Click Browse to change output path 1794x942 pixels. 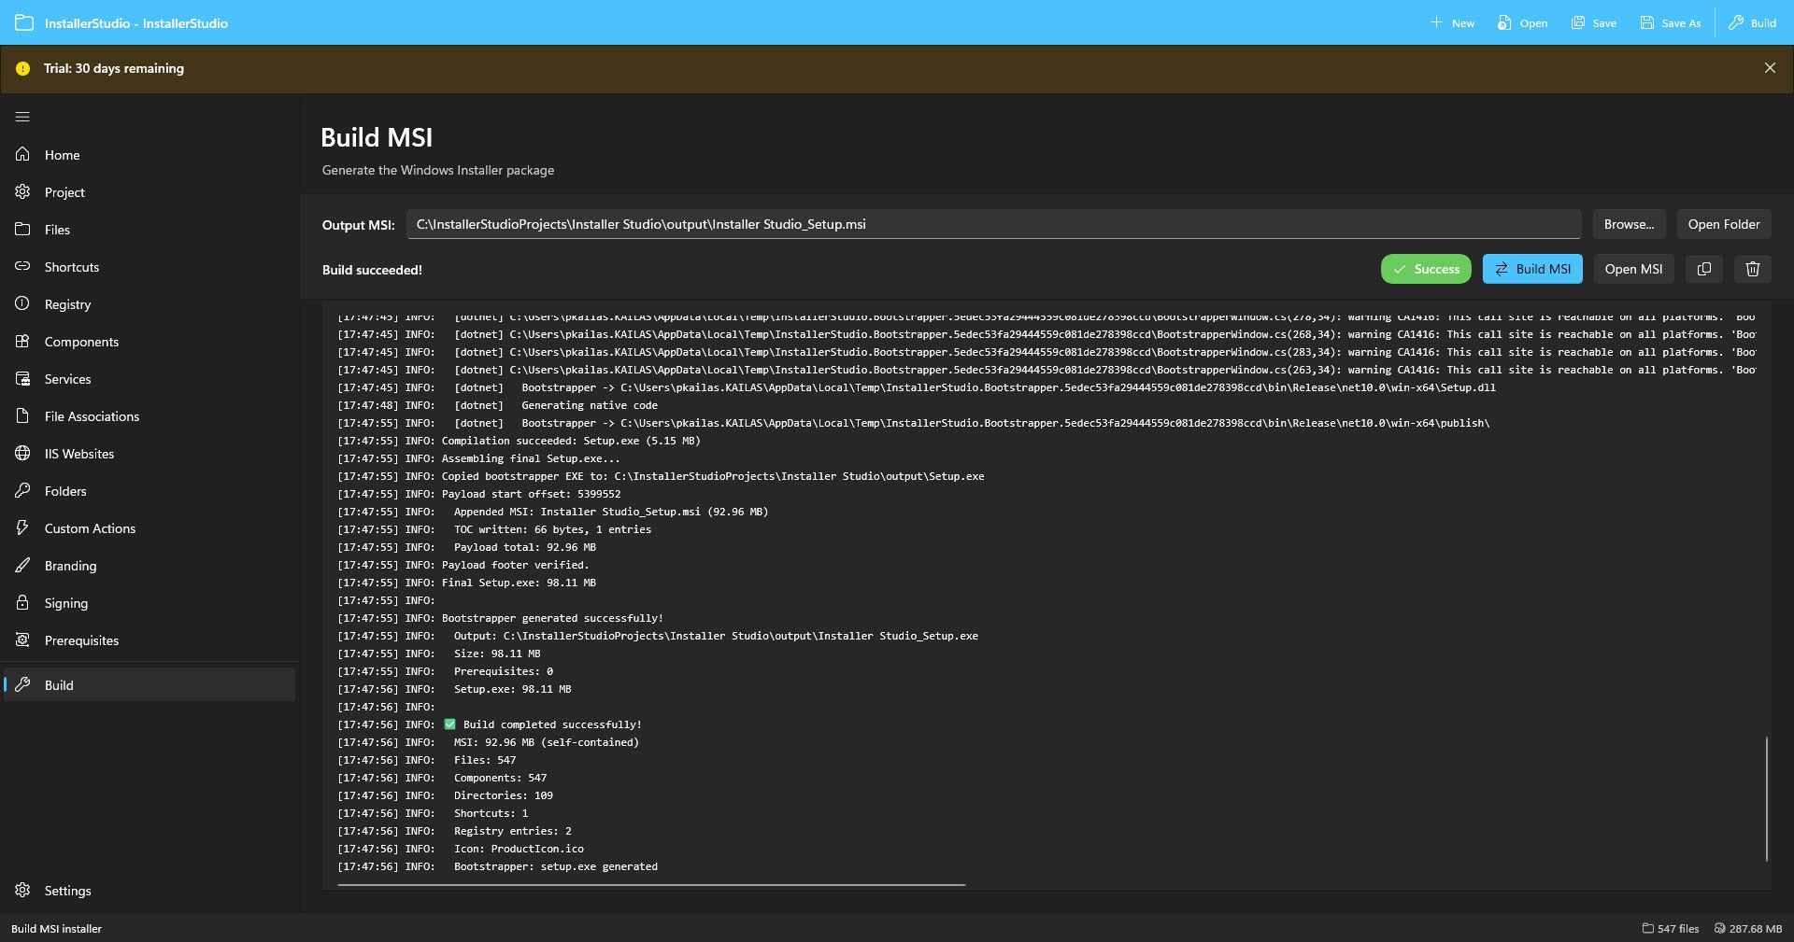tap(1629, 224)
